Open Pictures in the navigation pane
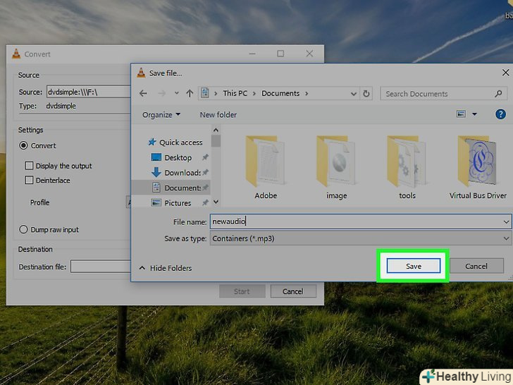 click(x=178, y=203)
